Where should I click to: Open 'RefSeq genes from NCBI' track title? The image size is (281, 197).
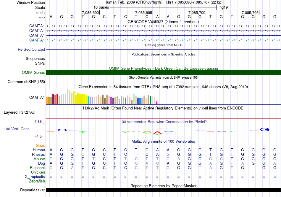(163, 45)
